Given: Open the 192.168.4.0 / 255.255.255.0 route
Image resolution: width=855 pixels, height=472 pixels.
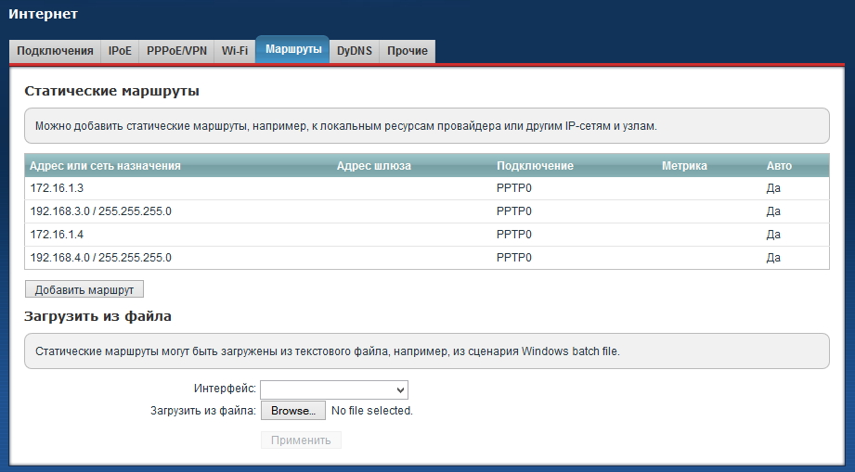Looking at the screenshot, I should [x=100, y=258].
